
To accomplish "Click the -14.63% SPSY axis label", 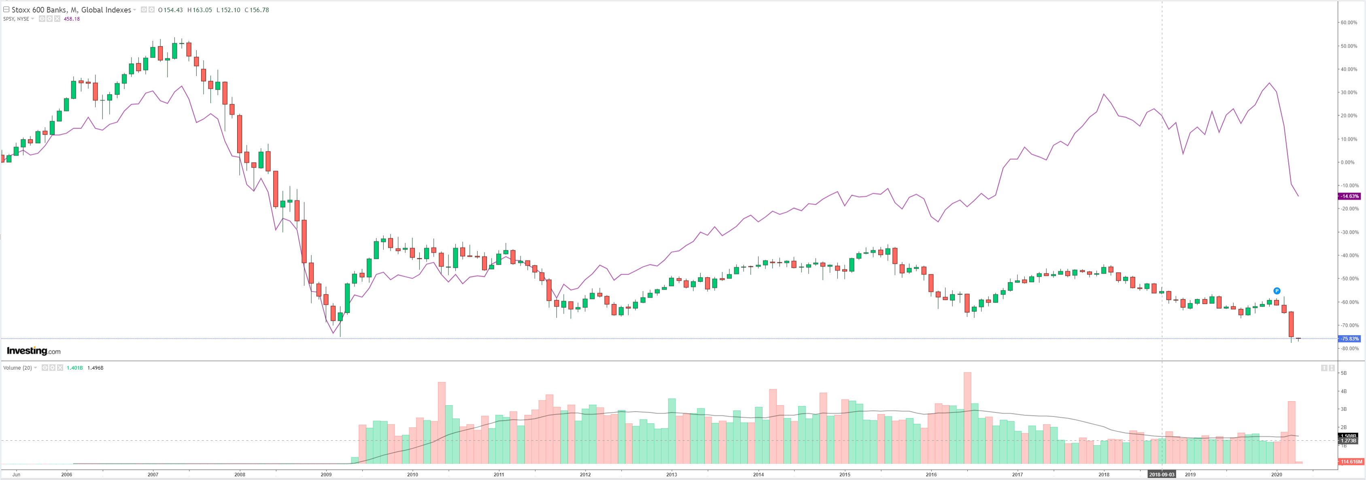I will 1349,197.
